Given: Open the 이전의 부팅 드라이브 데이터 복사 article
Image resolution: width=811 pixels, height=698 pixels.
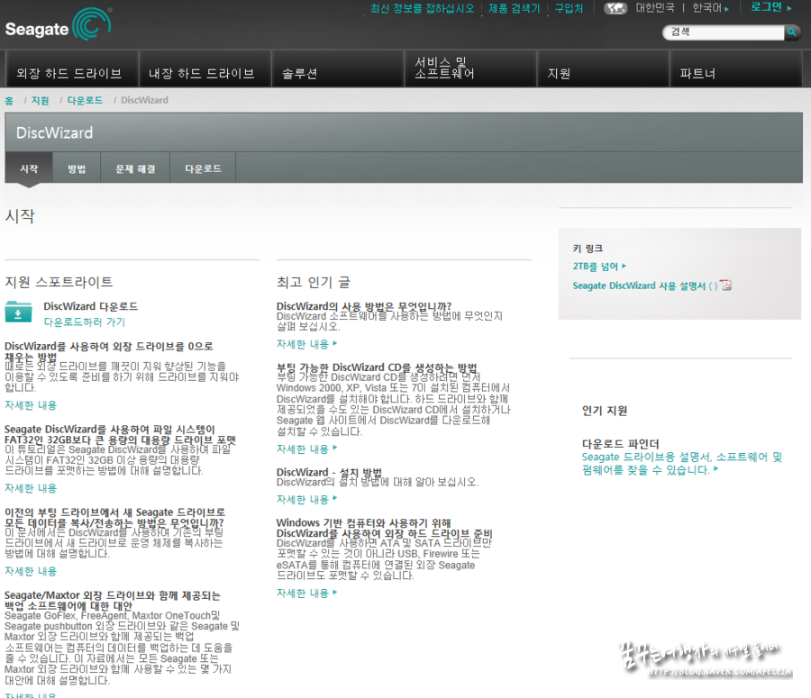Looking at the screenshot, I should point(114,518).
